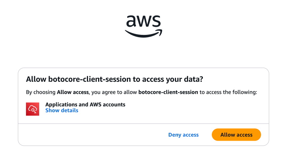
Task: Click the dialog heading about accessing your data
Action: click(x=114, y=79)
